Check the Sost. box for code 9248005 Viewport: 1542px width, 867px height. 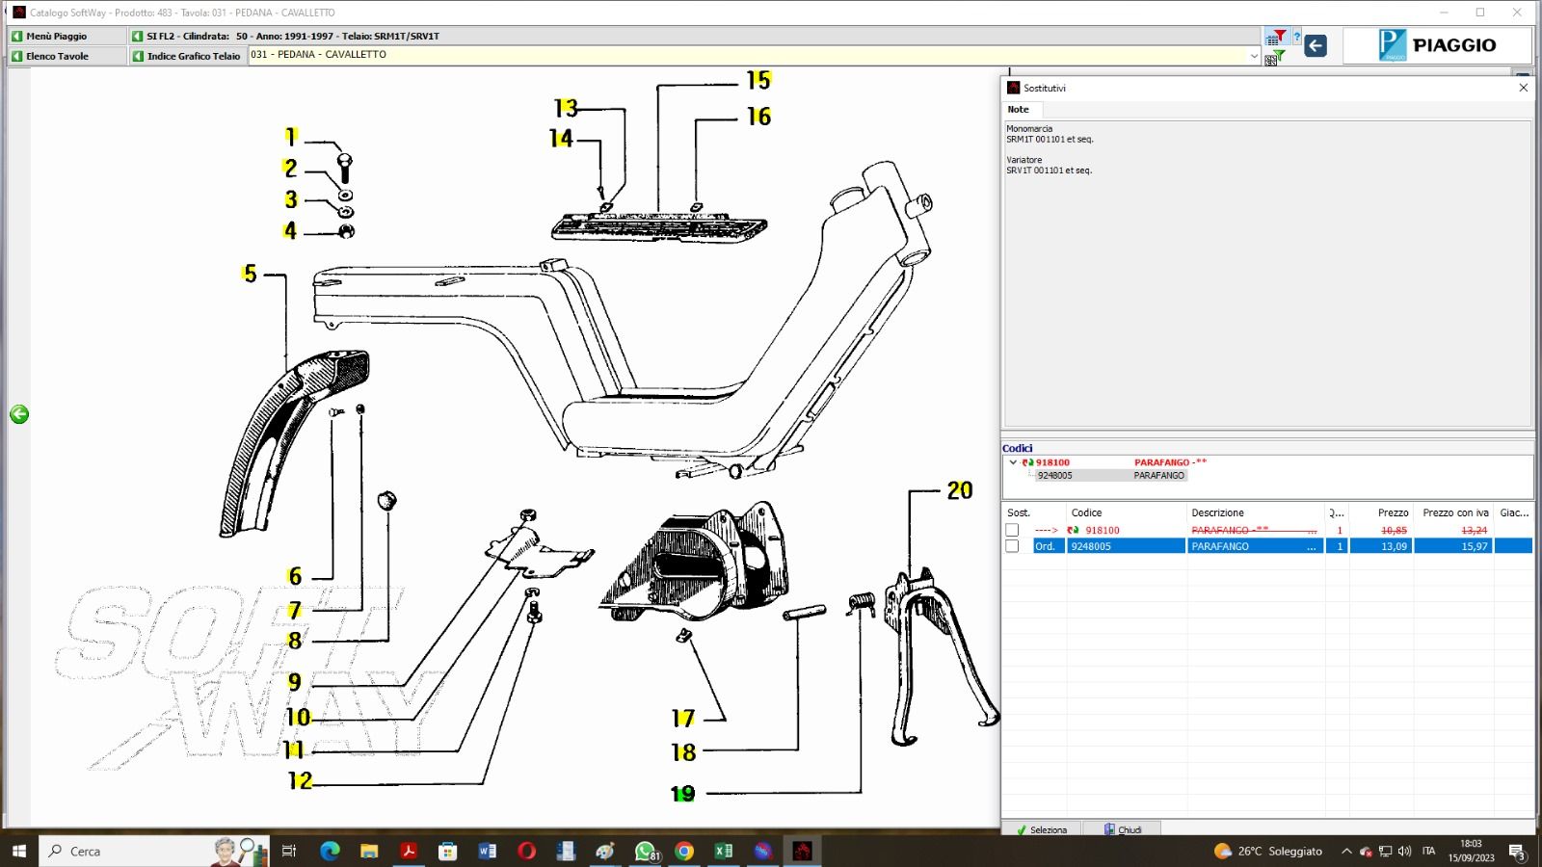1012,546
